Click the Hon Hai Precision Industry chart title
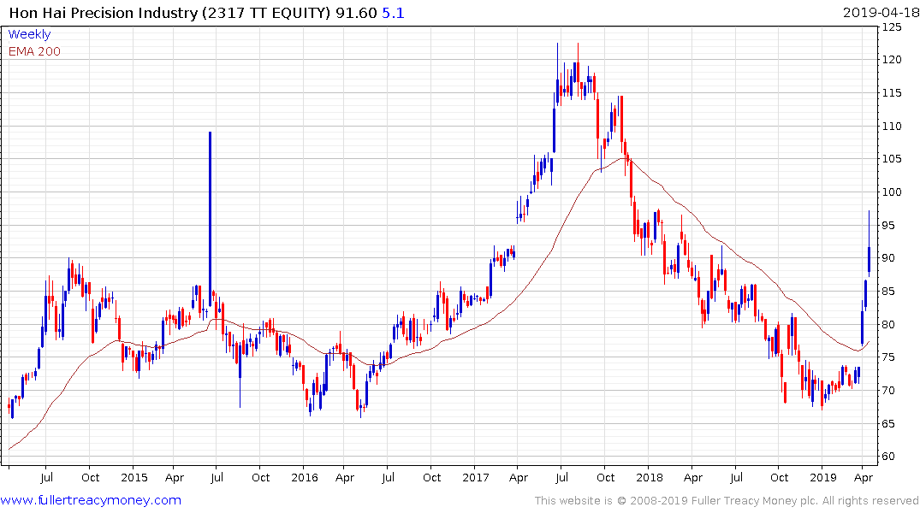Screen dimensions: 920x513 click(193, 13)
